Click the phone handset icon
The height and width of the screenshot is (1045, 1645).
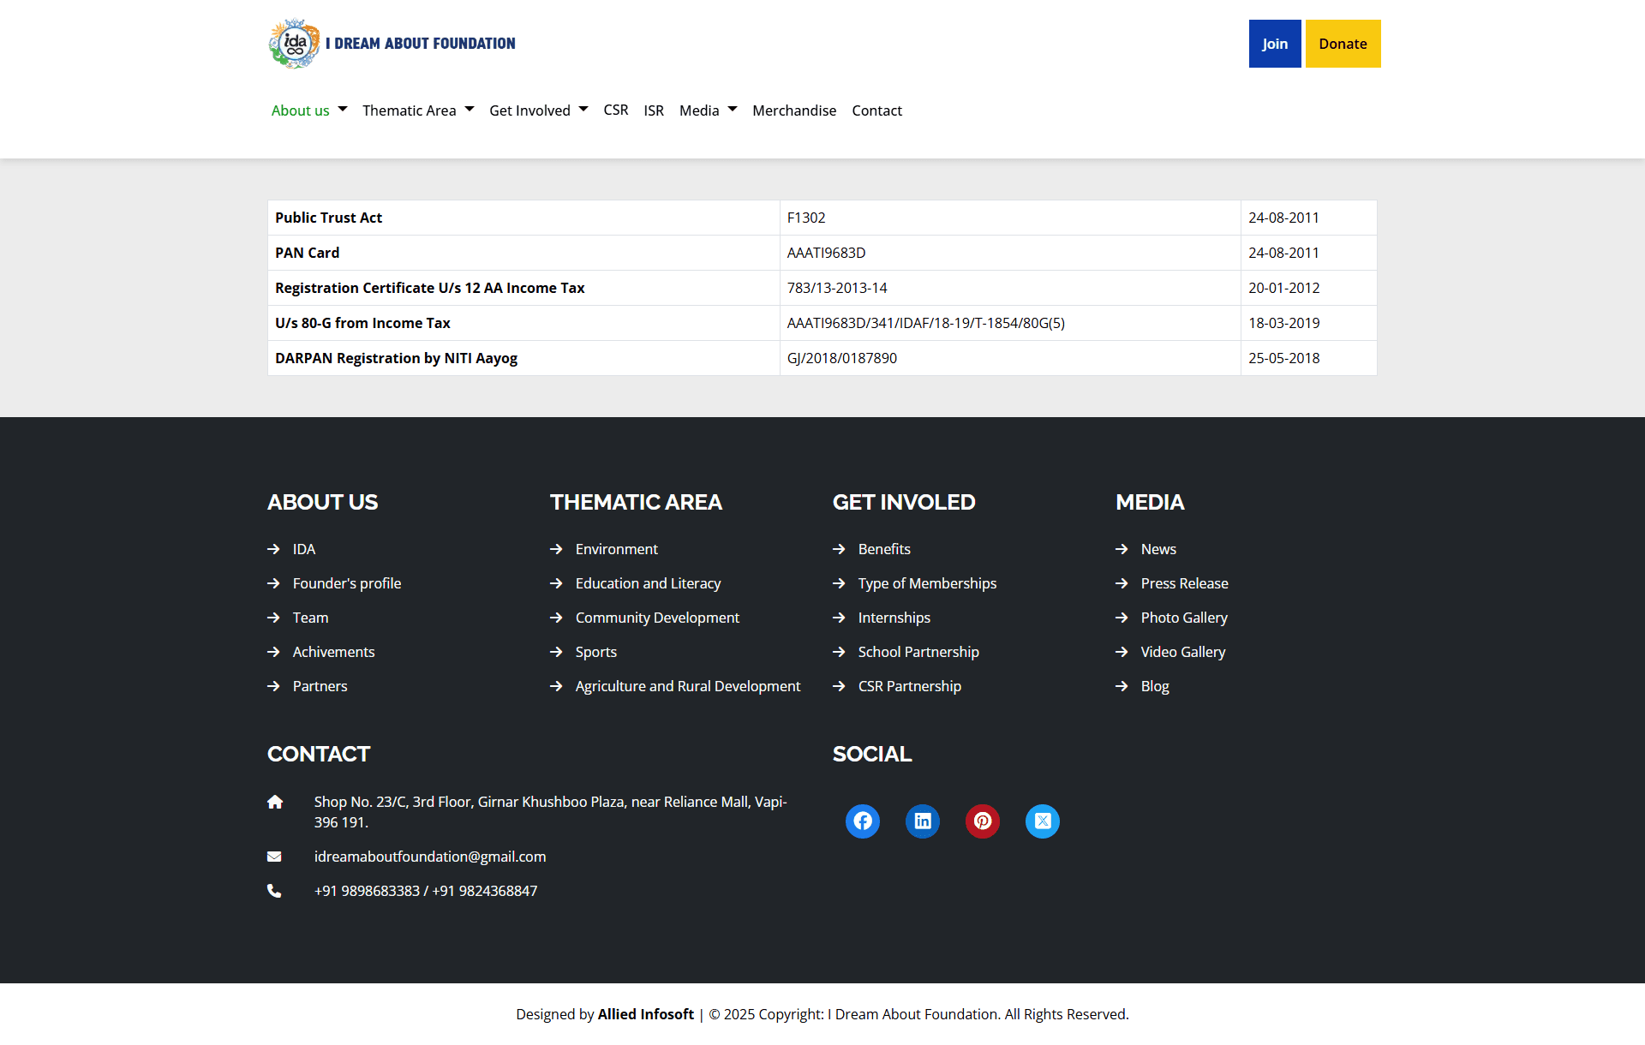click(274, 891)
